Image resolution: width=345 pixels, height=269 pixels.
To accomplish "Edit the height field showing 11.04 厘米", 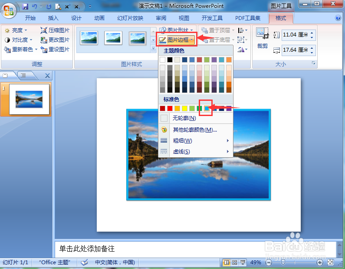I will coord(296,35).
